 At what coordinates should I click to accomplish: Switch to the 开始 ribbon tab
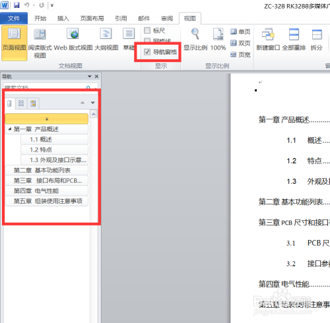pos(40,18)
